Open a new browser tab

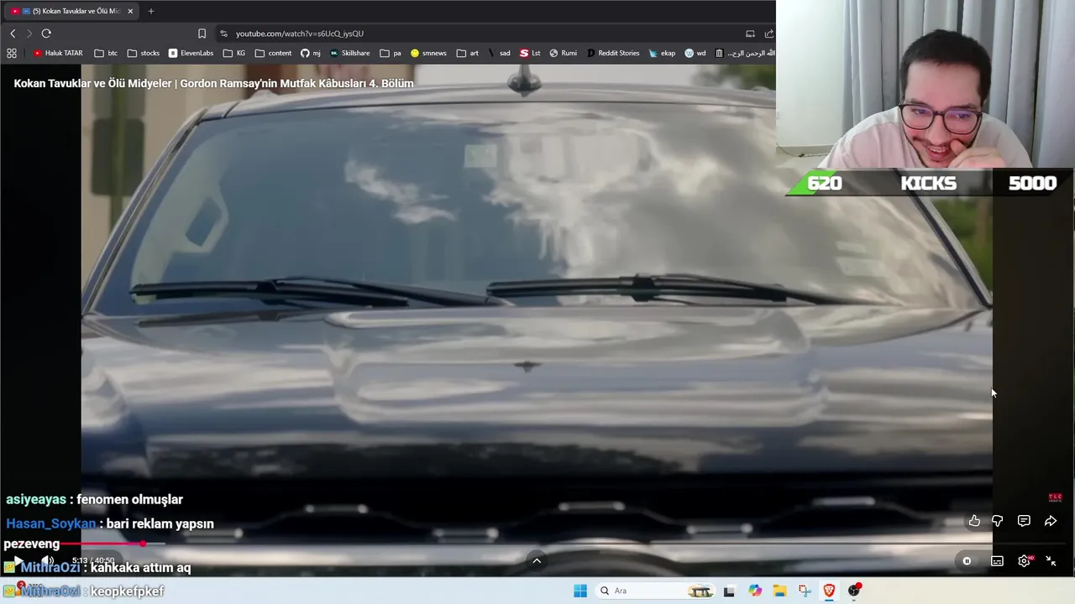pos(151,11)
